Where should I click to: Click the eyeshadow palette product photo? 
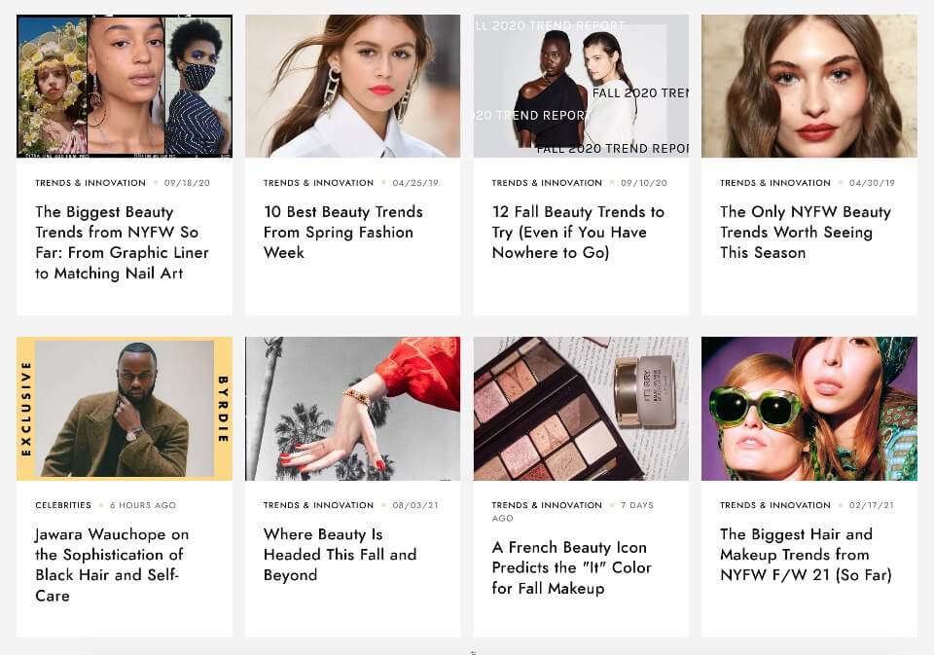(x=581, y=409)
